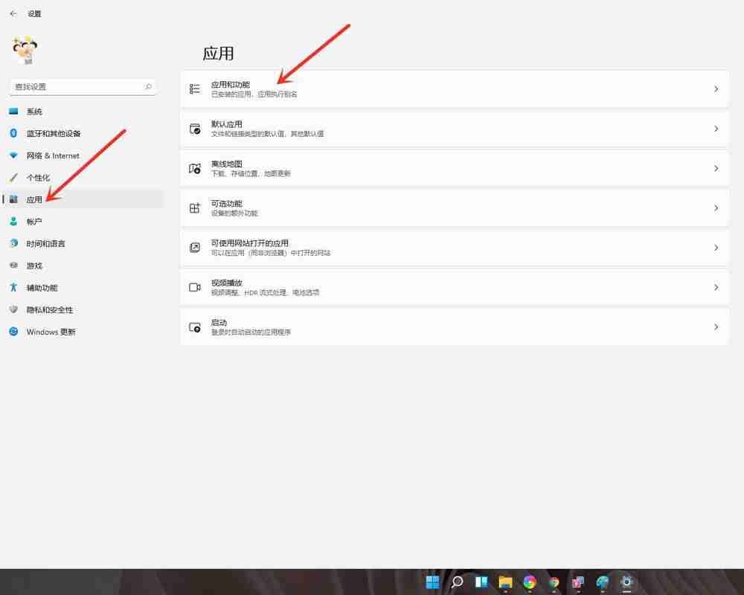Expand chevron on 默认应用 row
744x595 pixels.
pos(716,129)
